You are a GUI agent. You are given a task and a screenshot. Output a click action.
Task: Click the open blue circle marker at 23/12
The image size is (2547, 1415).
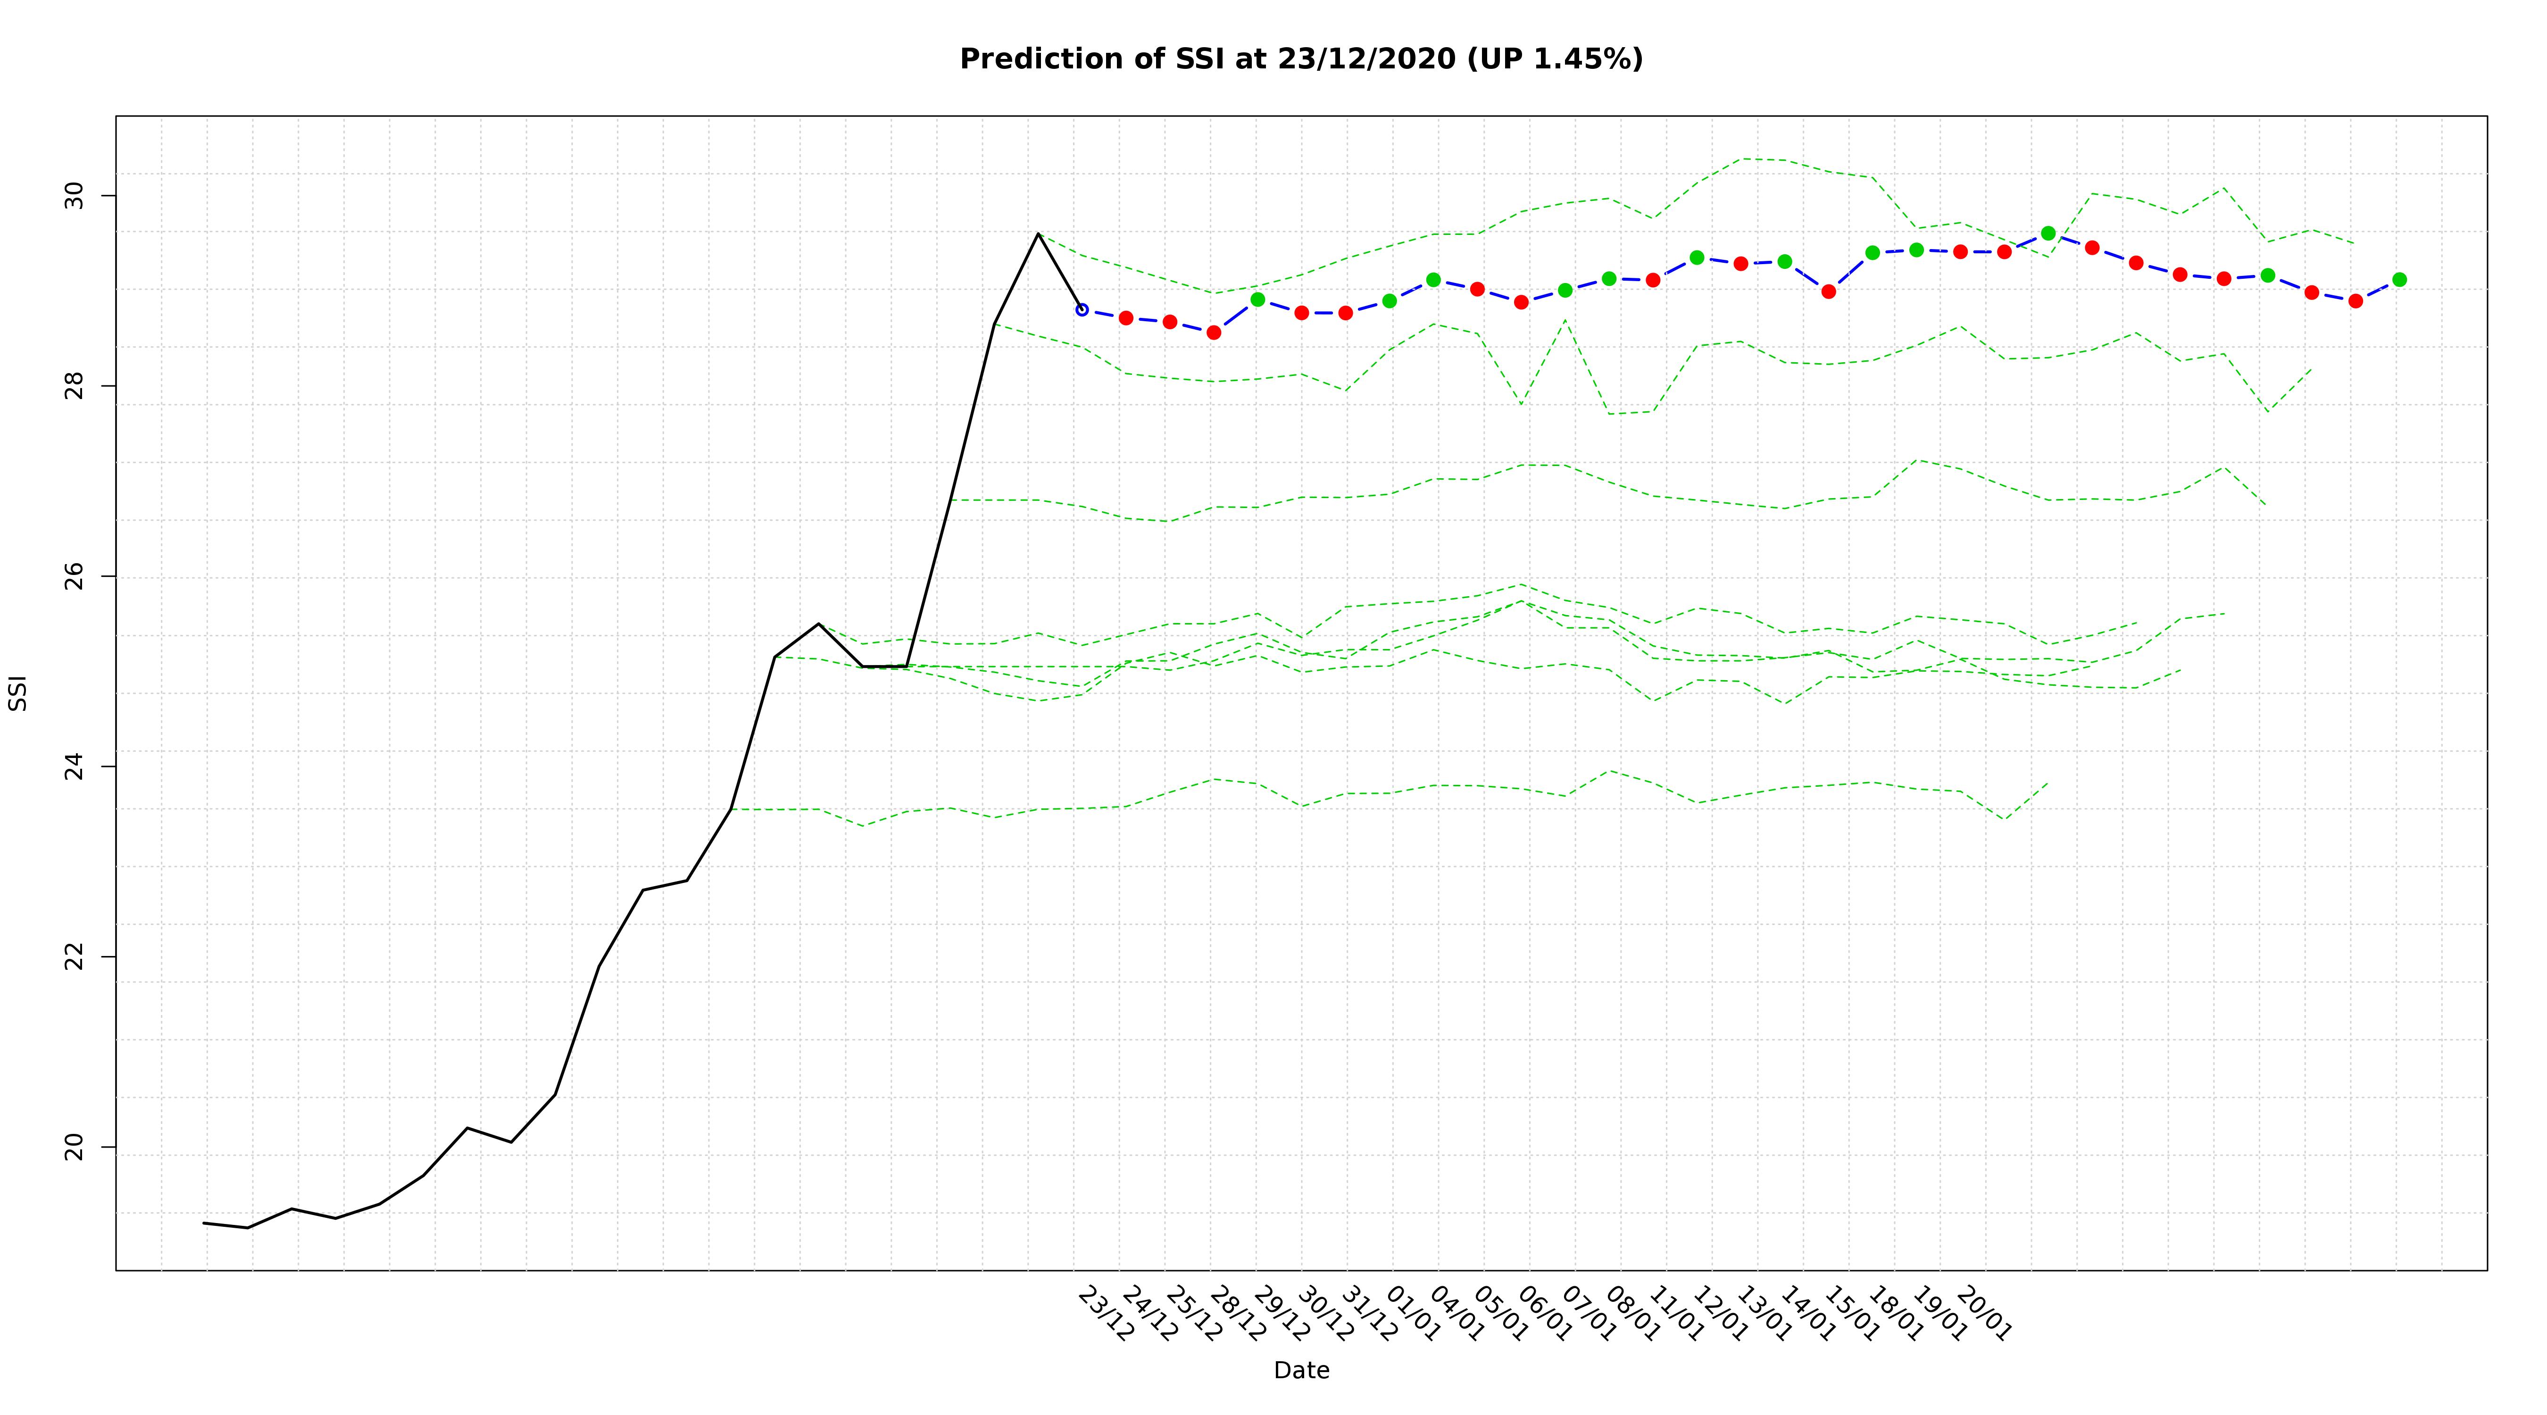click(1082, 309)
